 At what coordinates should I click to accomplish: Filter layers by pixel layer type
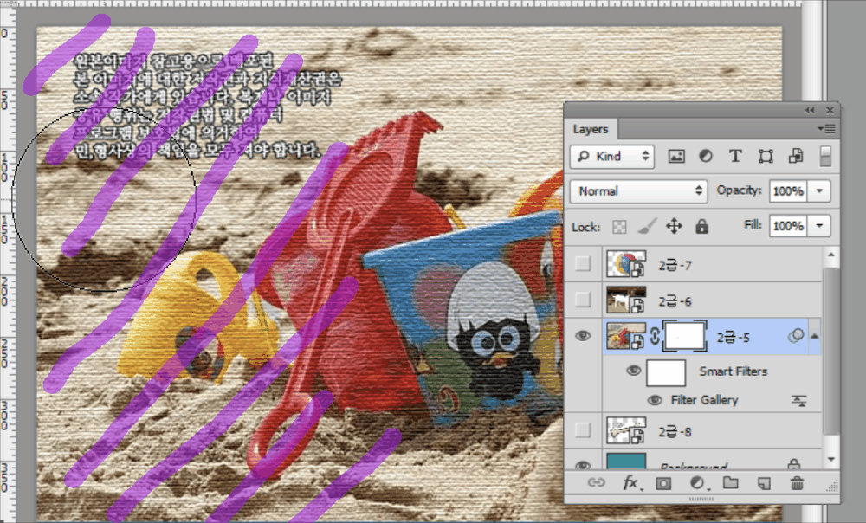(x=676, y=156)
